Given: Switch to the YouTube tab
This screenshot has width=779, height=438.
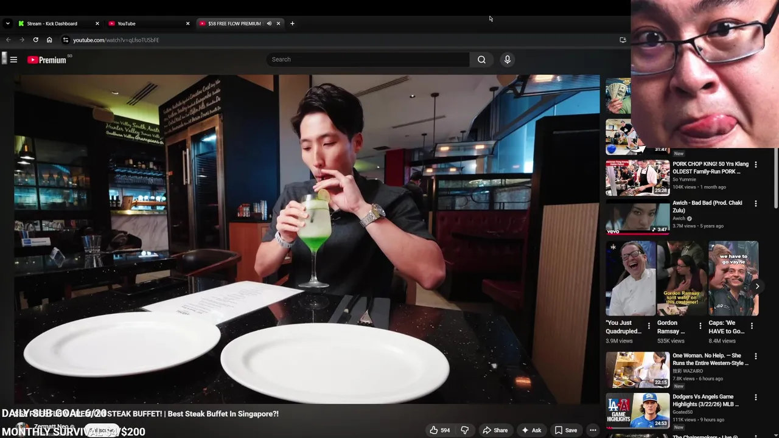Looking at the screenshot, I should tap(149, 24).
